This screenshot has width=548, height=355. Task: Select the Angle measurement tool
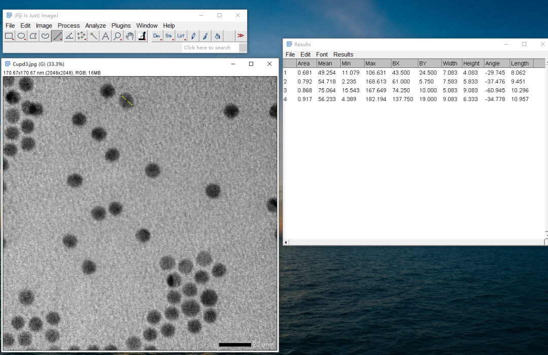coord(70,36)
